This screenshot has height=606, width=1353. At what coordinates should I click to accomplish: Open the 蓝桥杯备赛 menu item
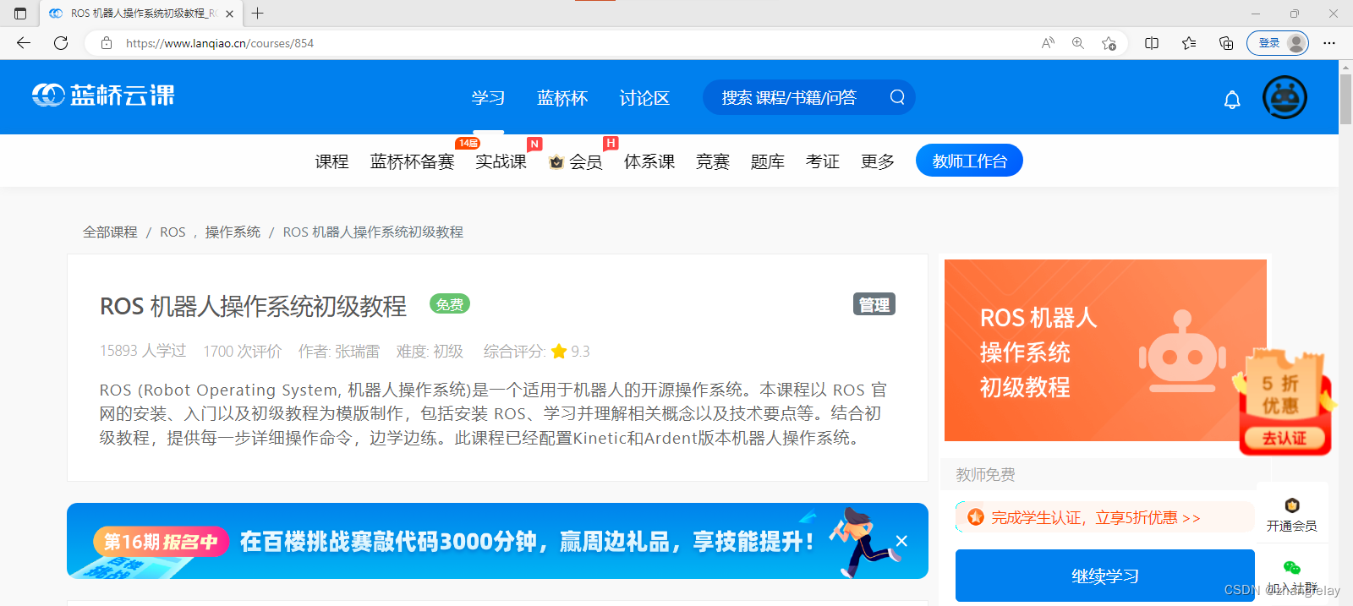412,161
